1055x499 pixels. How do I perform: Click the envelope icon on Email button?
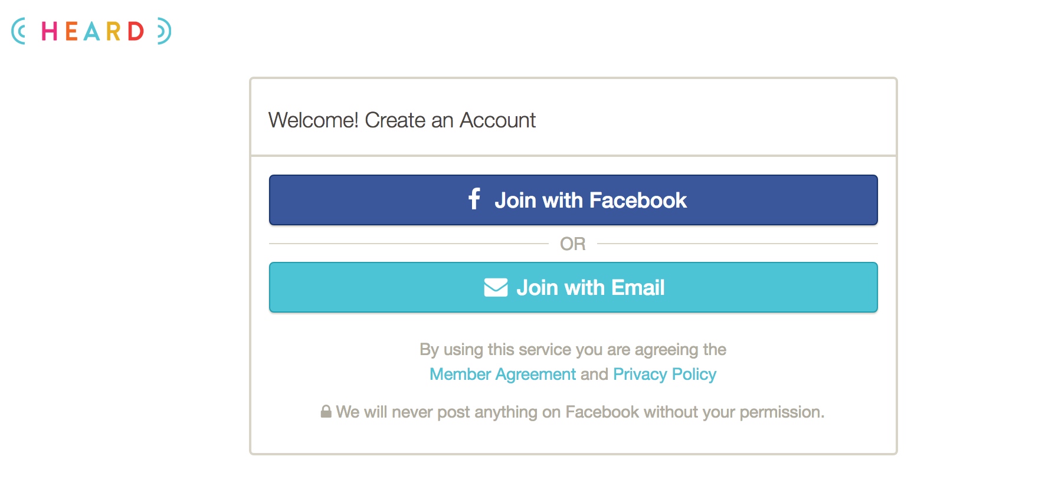[x=496, y=287]
